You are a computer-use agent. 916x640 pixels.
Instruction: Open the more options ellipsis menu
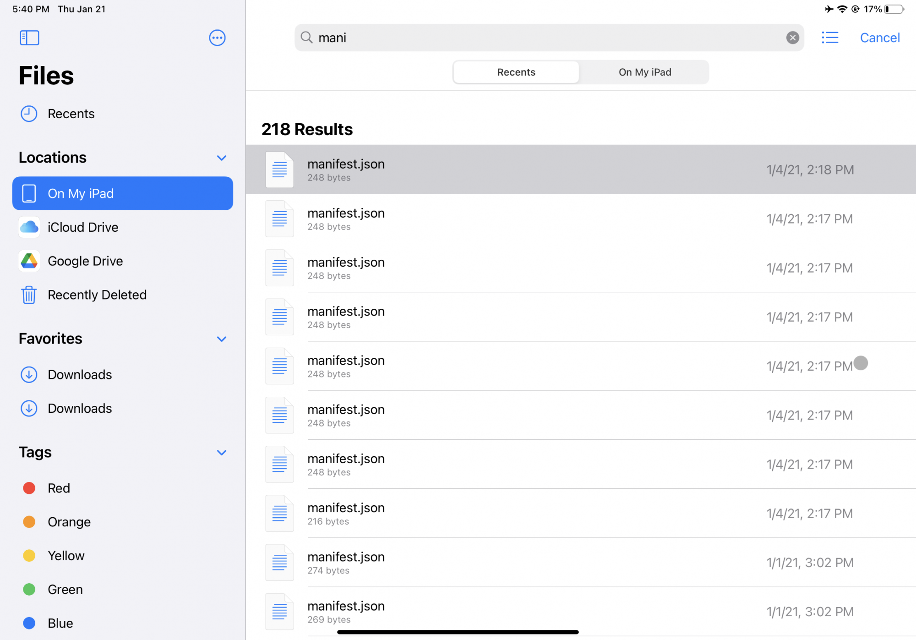[x=217, y=38]
